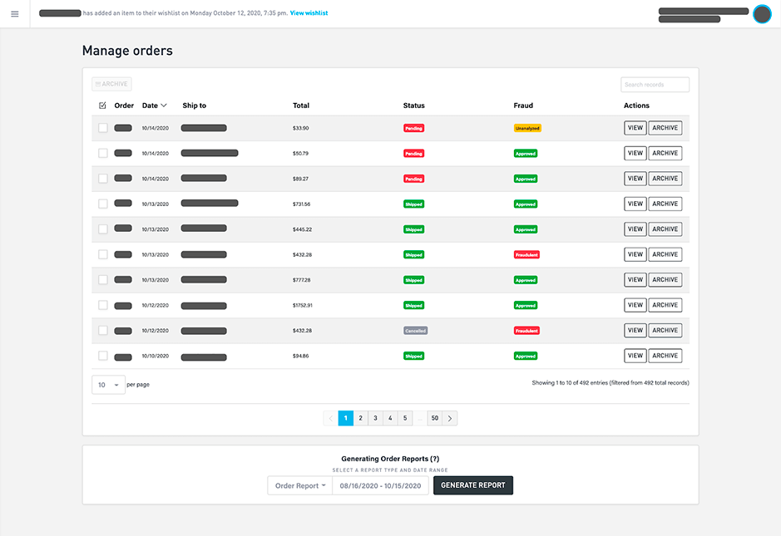Click GENERATE REPORT
Viewport: 781px width, 536px height.
pyautogui.click(x=472, y=485)
